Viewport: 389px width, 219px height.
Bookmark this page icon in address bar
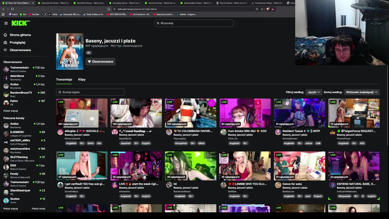108,9
